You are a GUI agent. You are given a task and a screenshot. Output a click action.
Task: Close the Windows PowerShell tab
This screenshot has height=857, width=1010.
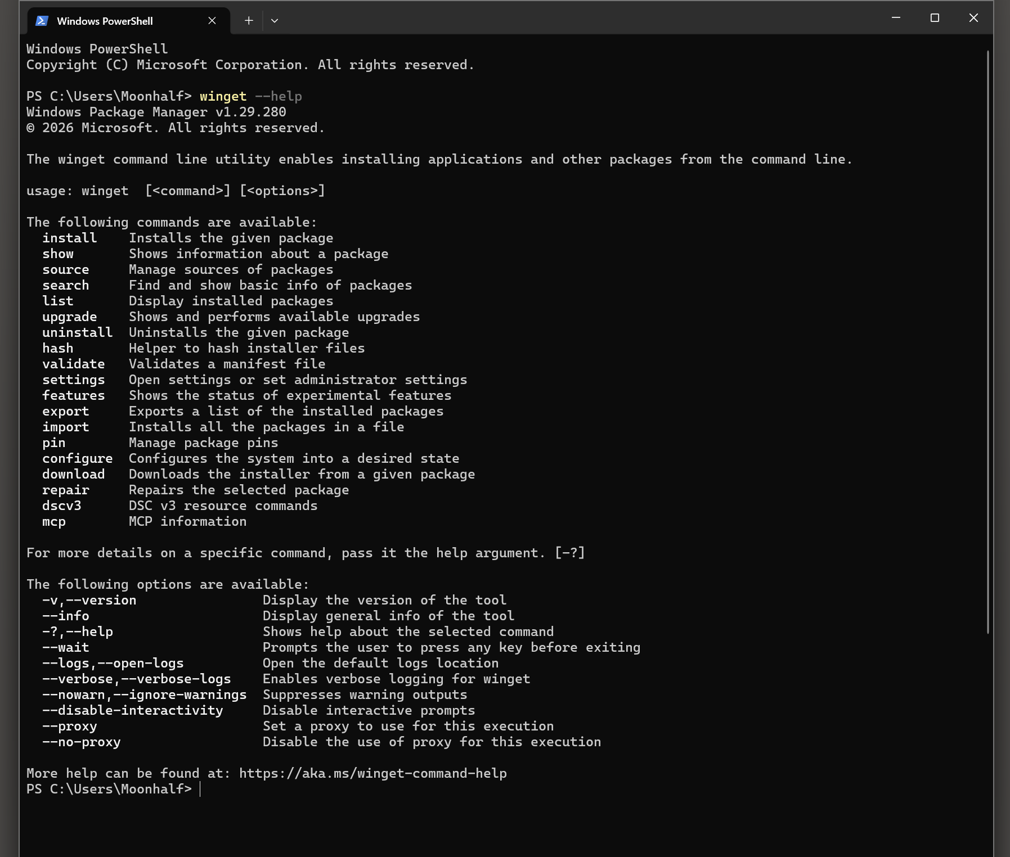pos(212,21)
